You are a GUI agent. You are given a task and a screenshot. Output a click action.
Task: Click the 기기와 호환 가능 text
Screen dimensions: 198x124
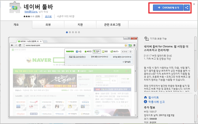pyautogui.click(x=158, y=39)
